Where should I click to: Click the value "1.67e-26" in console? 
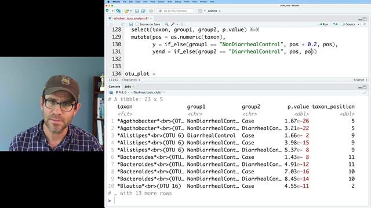coord(297,121)
